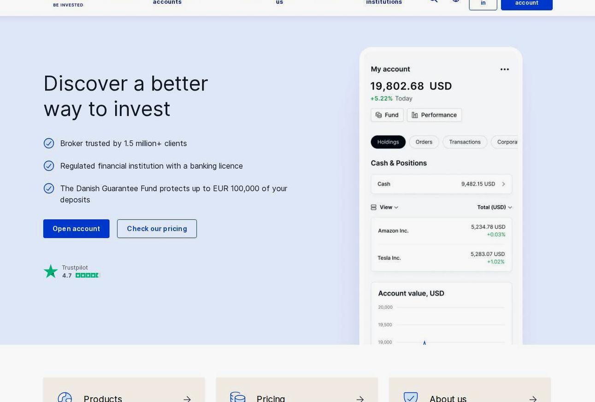Click the 'Cash & Positions' heading
This screenshot has height=402, width=595.
click(x=399, y=163)
